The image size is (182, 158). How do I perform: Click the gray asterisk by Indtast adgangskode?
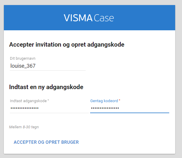(x=48, y=100)
